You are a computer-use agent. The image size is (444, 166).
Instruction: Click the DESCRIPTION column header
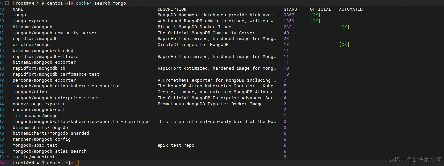(172, 9)
